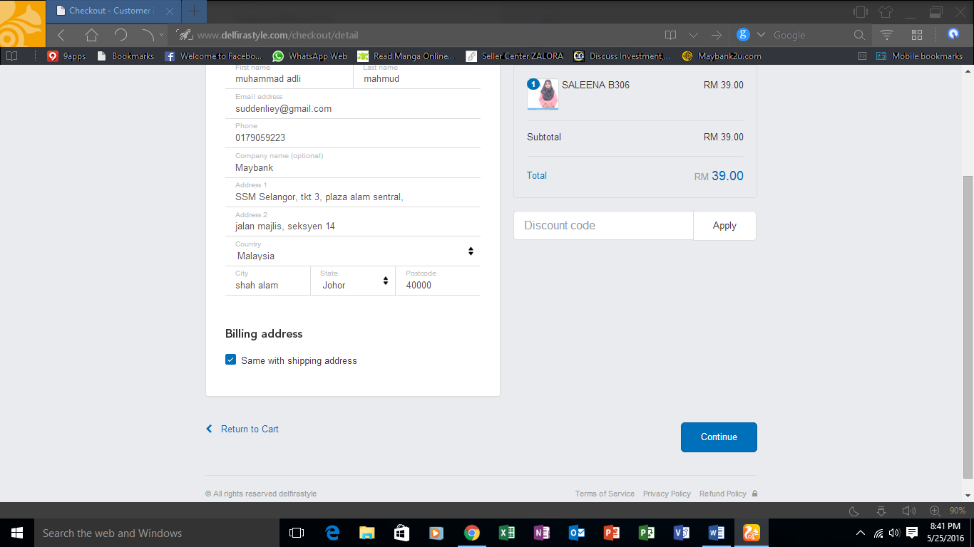Open Mobile bookmarks folder

919,56
